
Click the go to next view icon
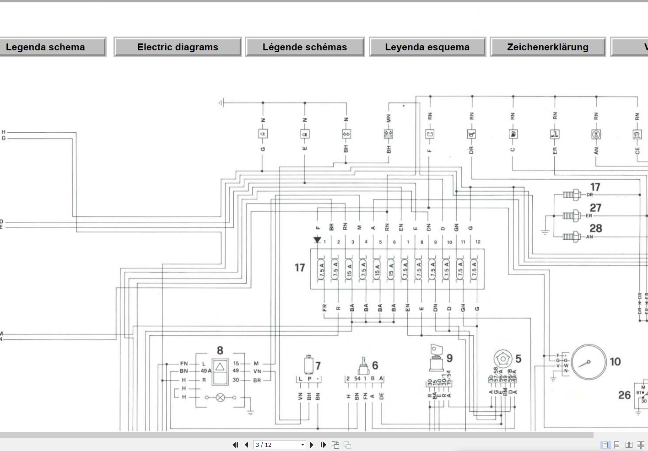[347, 445]
